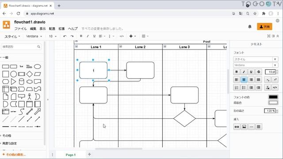Viewport: 283px width, 159px height.
Task: Click the black フォントの色 color swatch
Action: coord(273,97)
